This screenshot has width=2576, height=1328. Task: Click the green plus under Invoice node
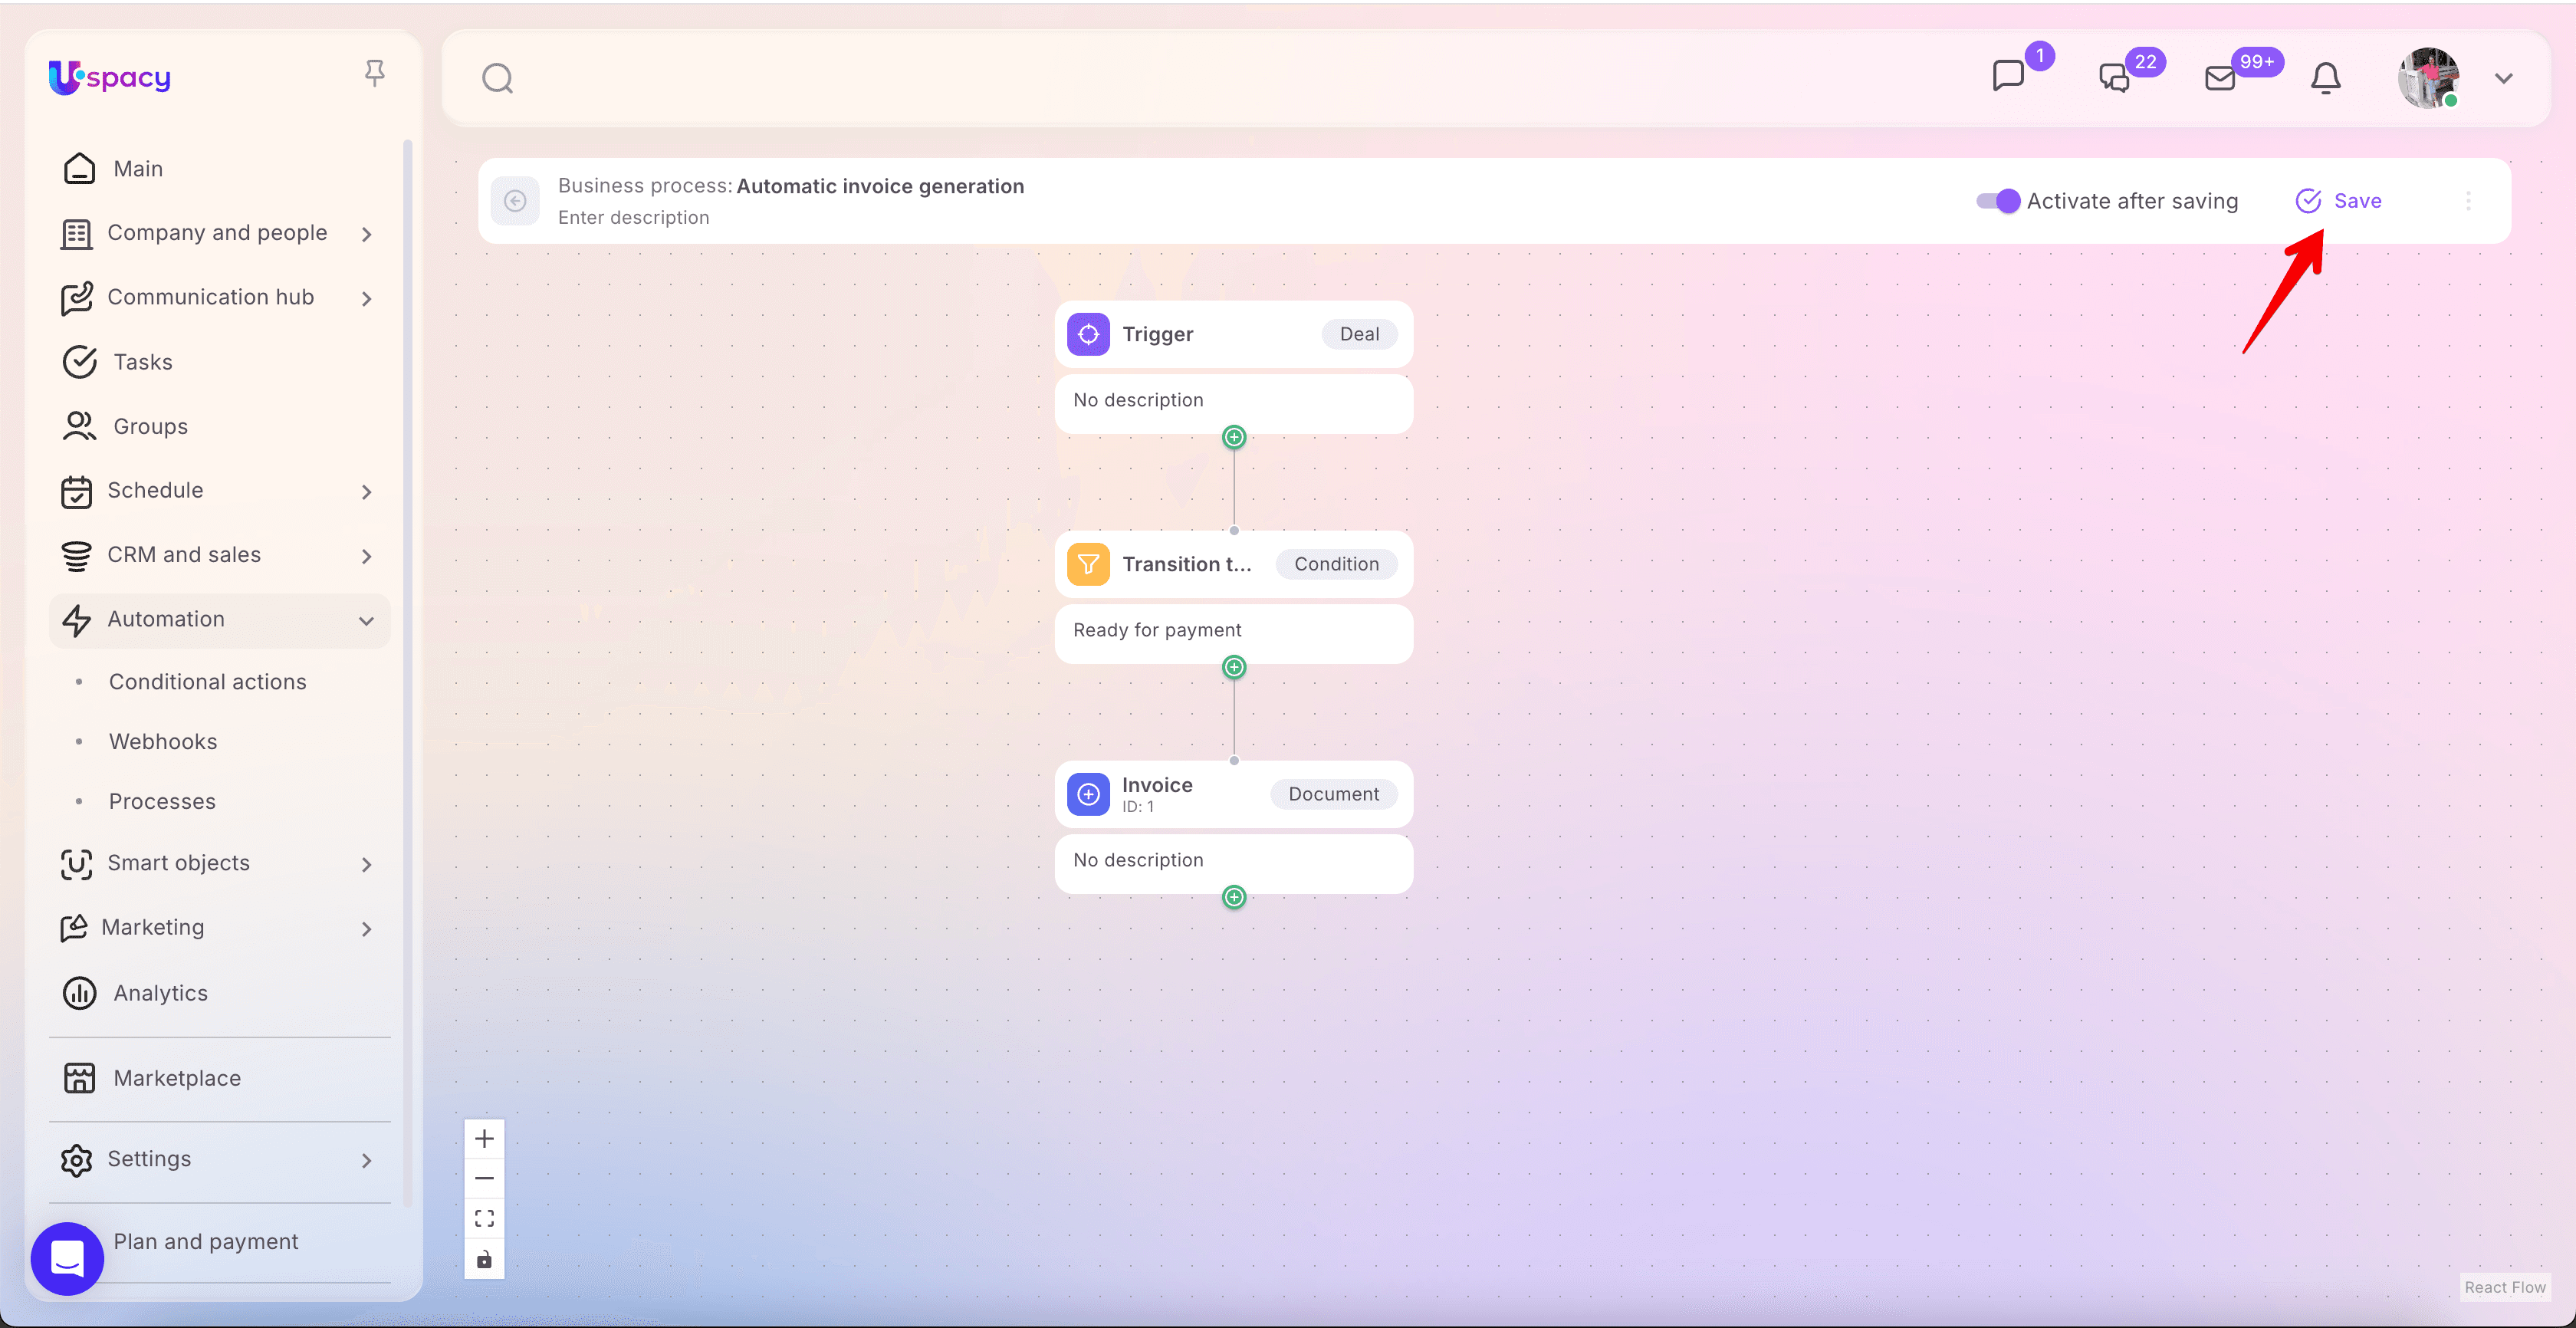pos(1234,897)
